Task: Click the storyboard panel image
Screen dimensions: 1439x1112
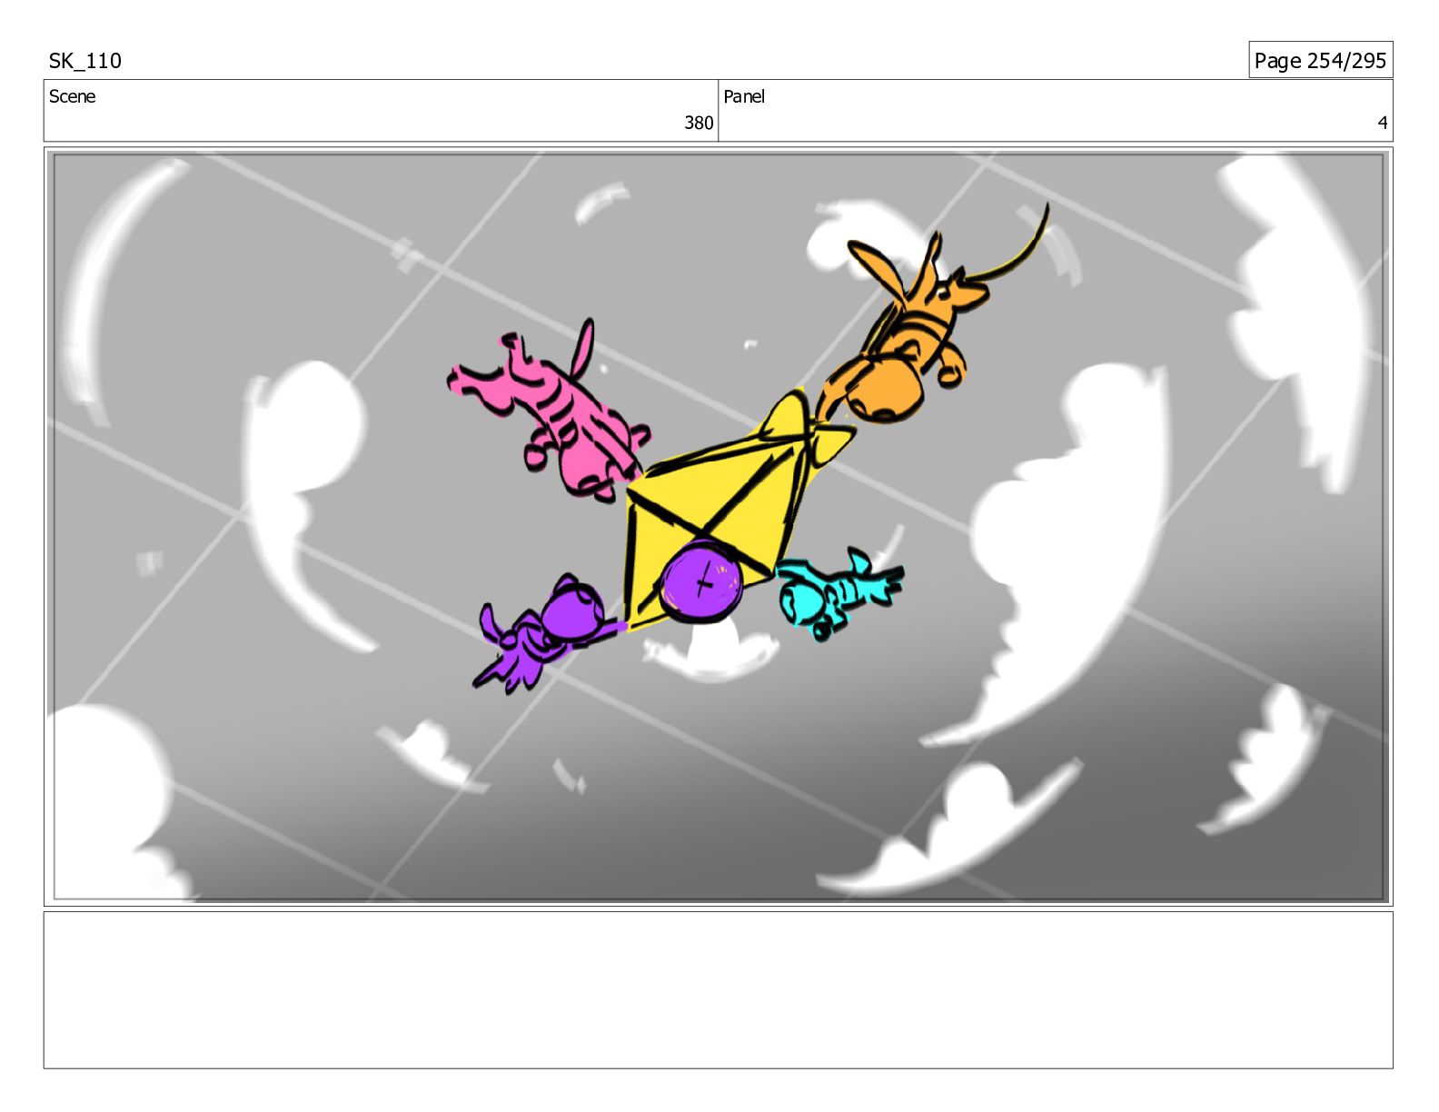Action: pos(718,527)
